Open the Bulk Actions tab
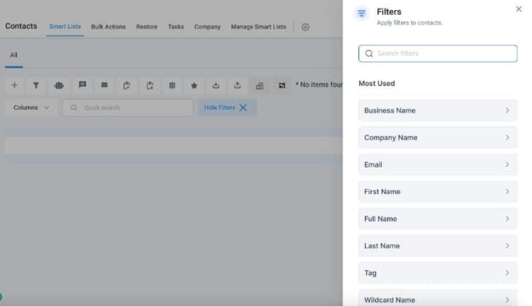This screenshot has width=532, height=306. click(x=108, y=26)
